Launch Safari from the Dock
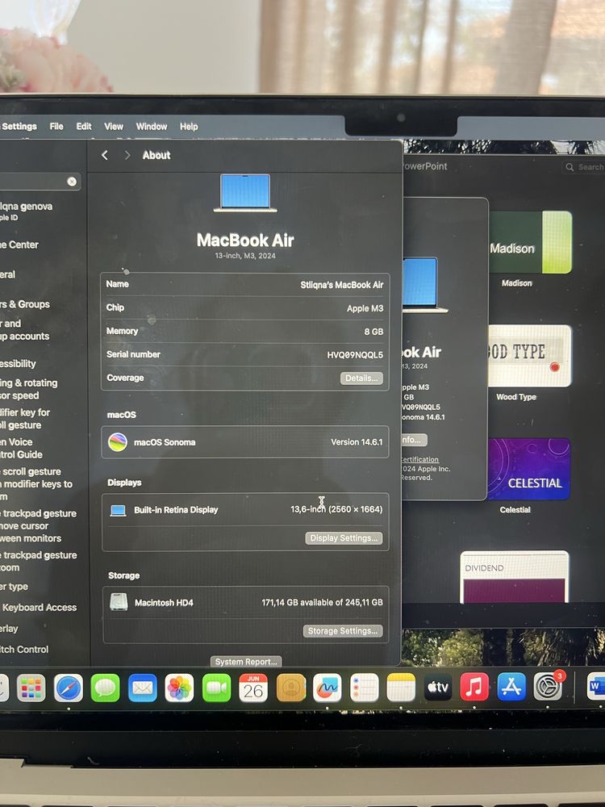This screenshot has height=807, width=605. point(69,688)
